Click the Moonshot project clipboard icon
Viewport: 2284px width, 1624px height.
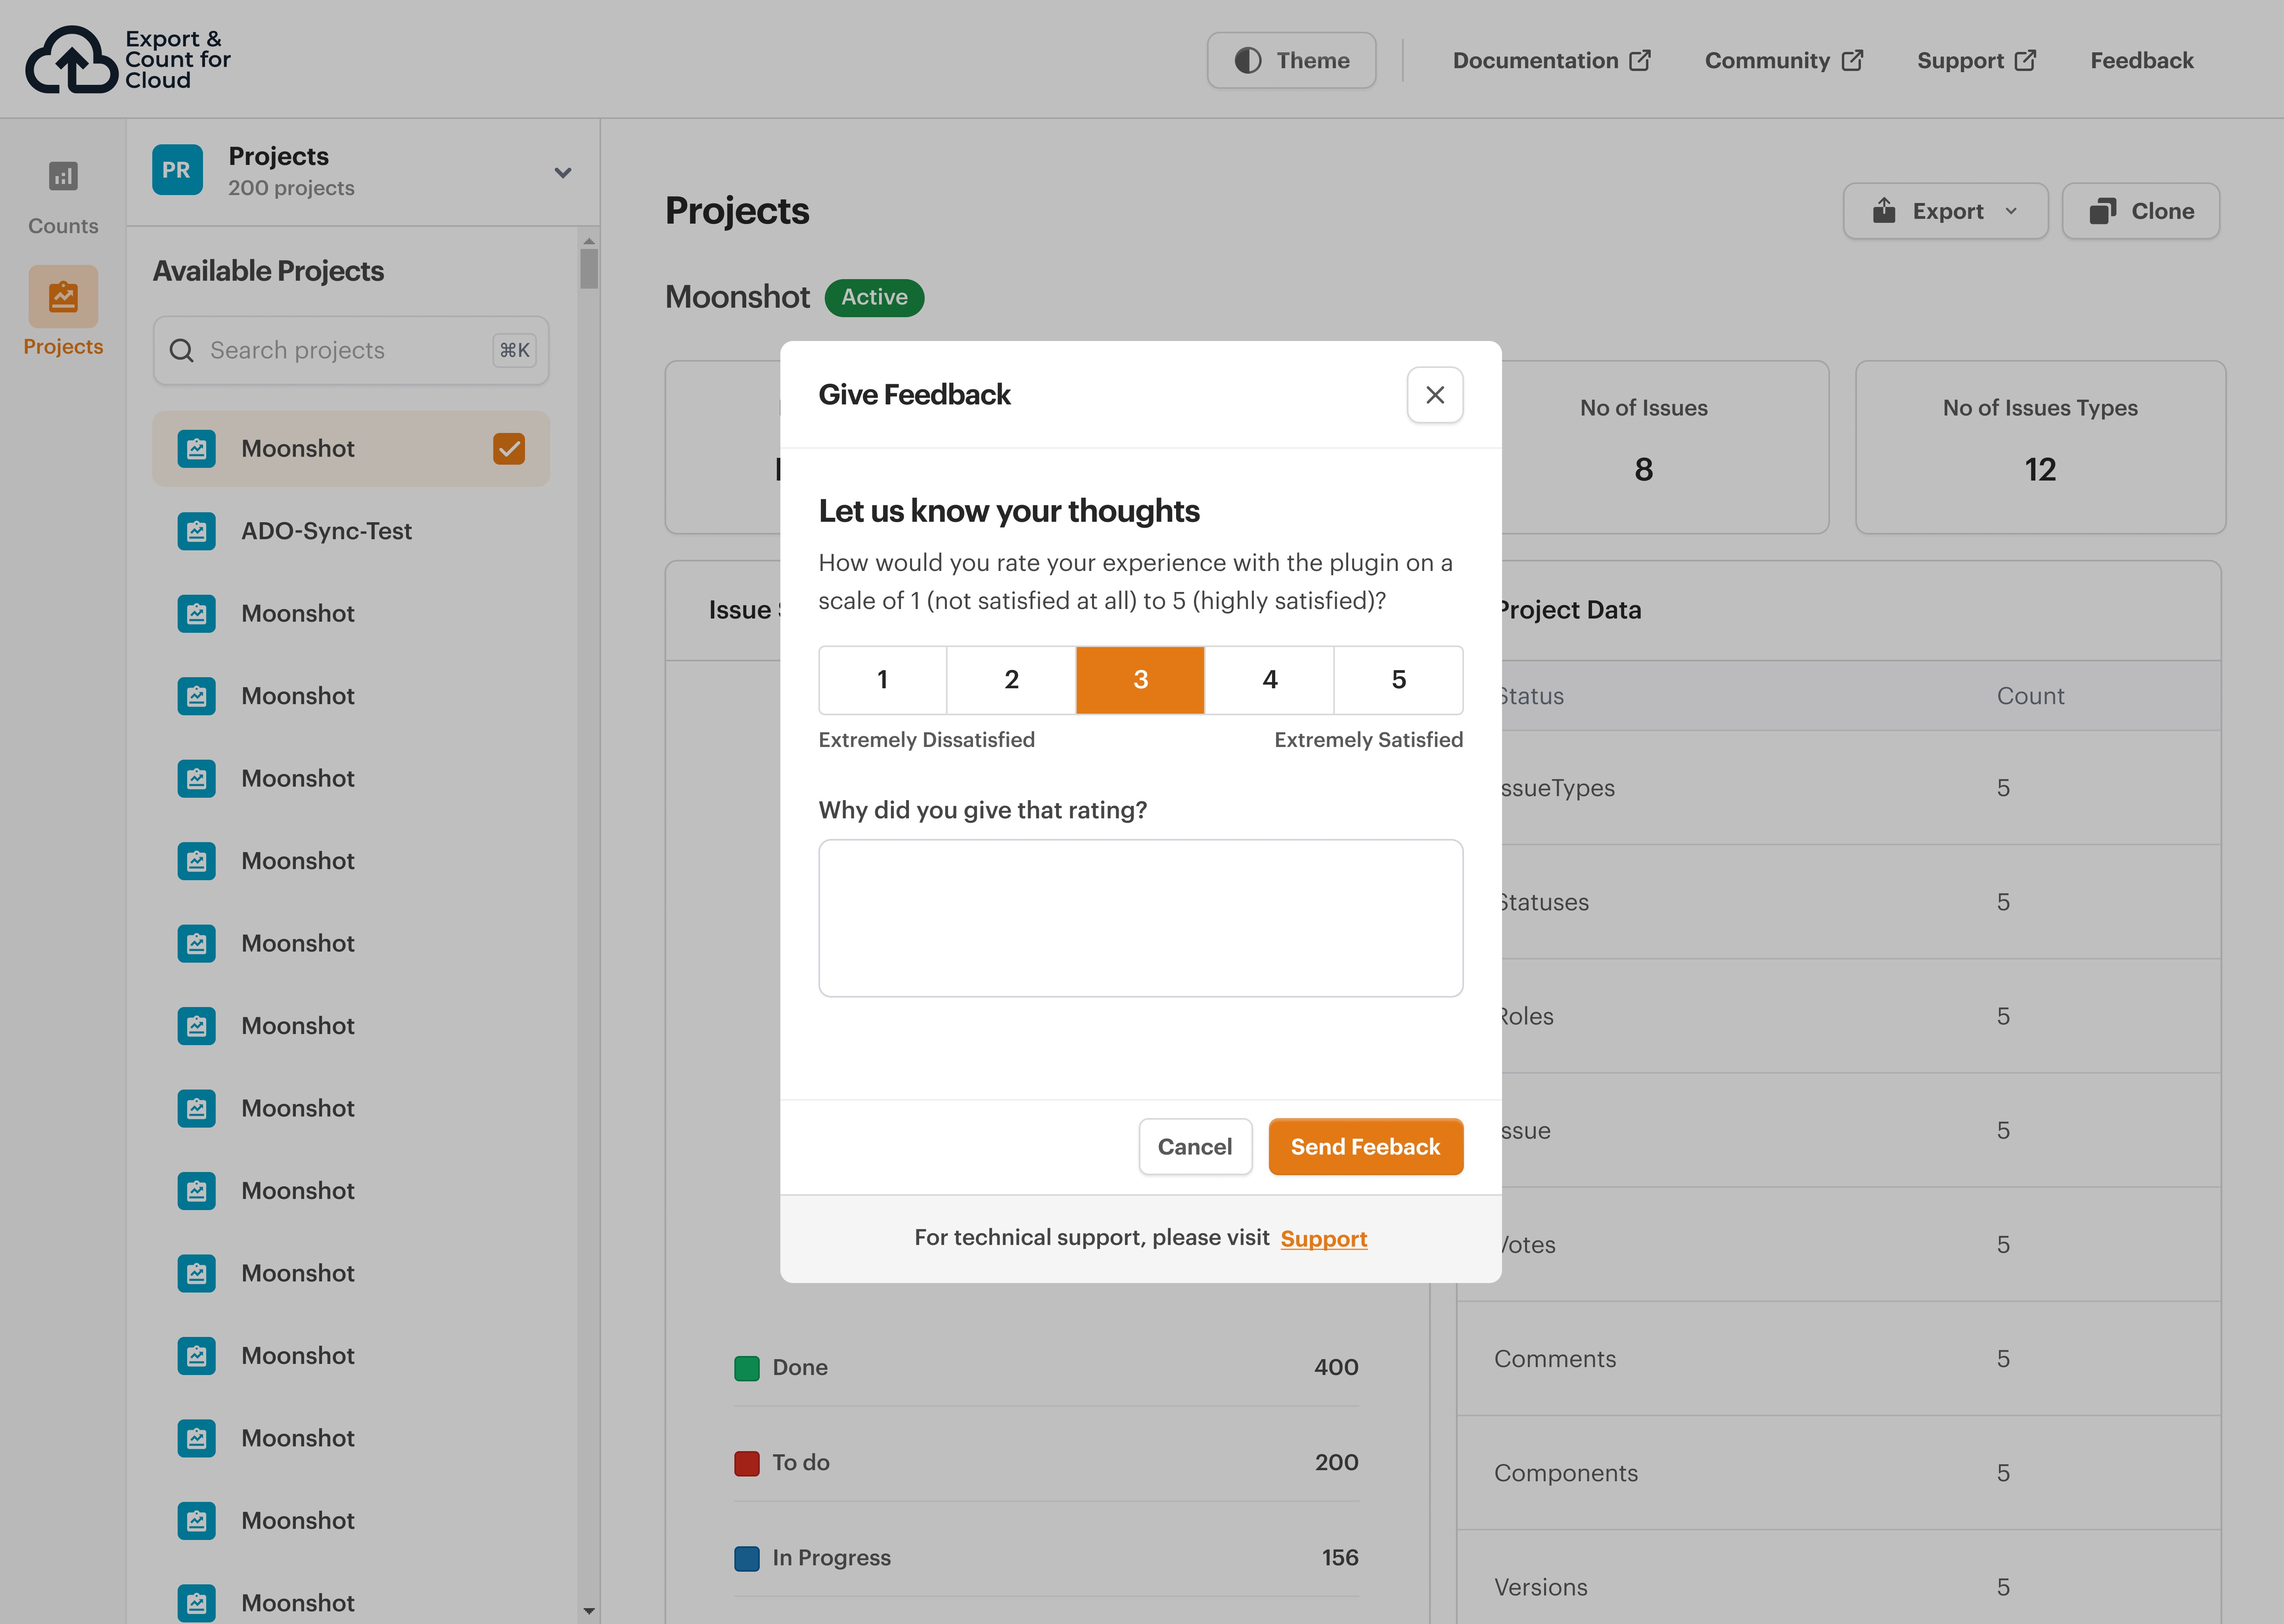click(x=196, y=449)
